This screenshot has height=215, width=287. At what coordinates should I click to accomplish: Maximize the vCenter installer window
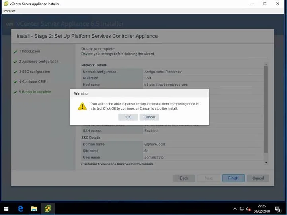(x=265, y=4)
